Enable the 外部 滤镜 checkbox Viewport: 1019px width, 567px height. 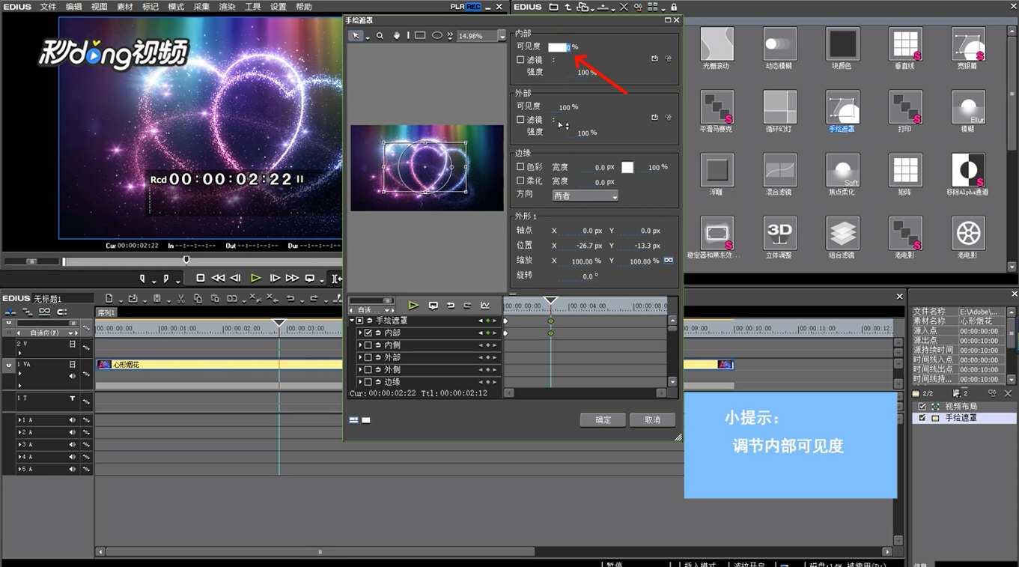click(x=520, y=120)
